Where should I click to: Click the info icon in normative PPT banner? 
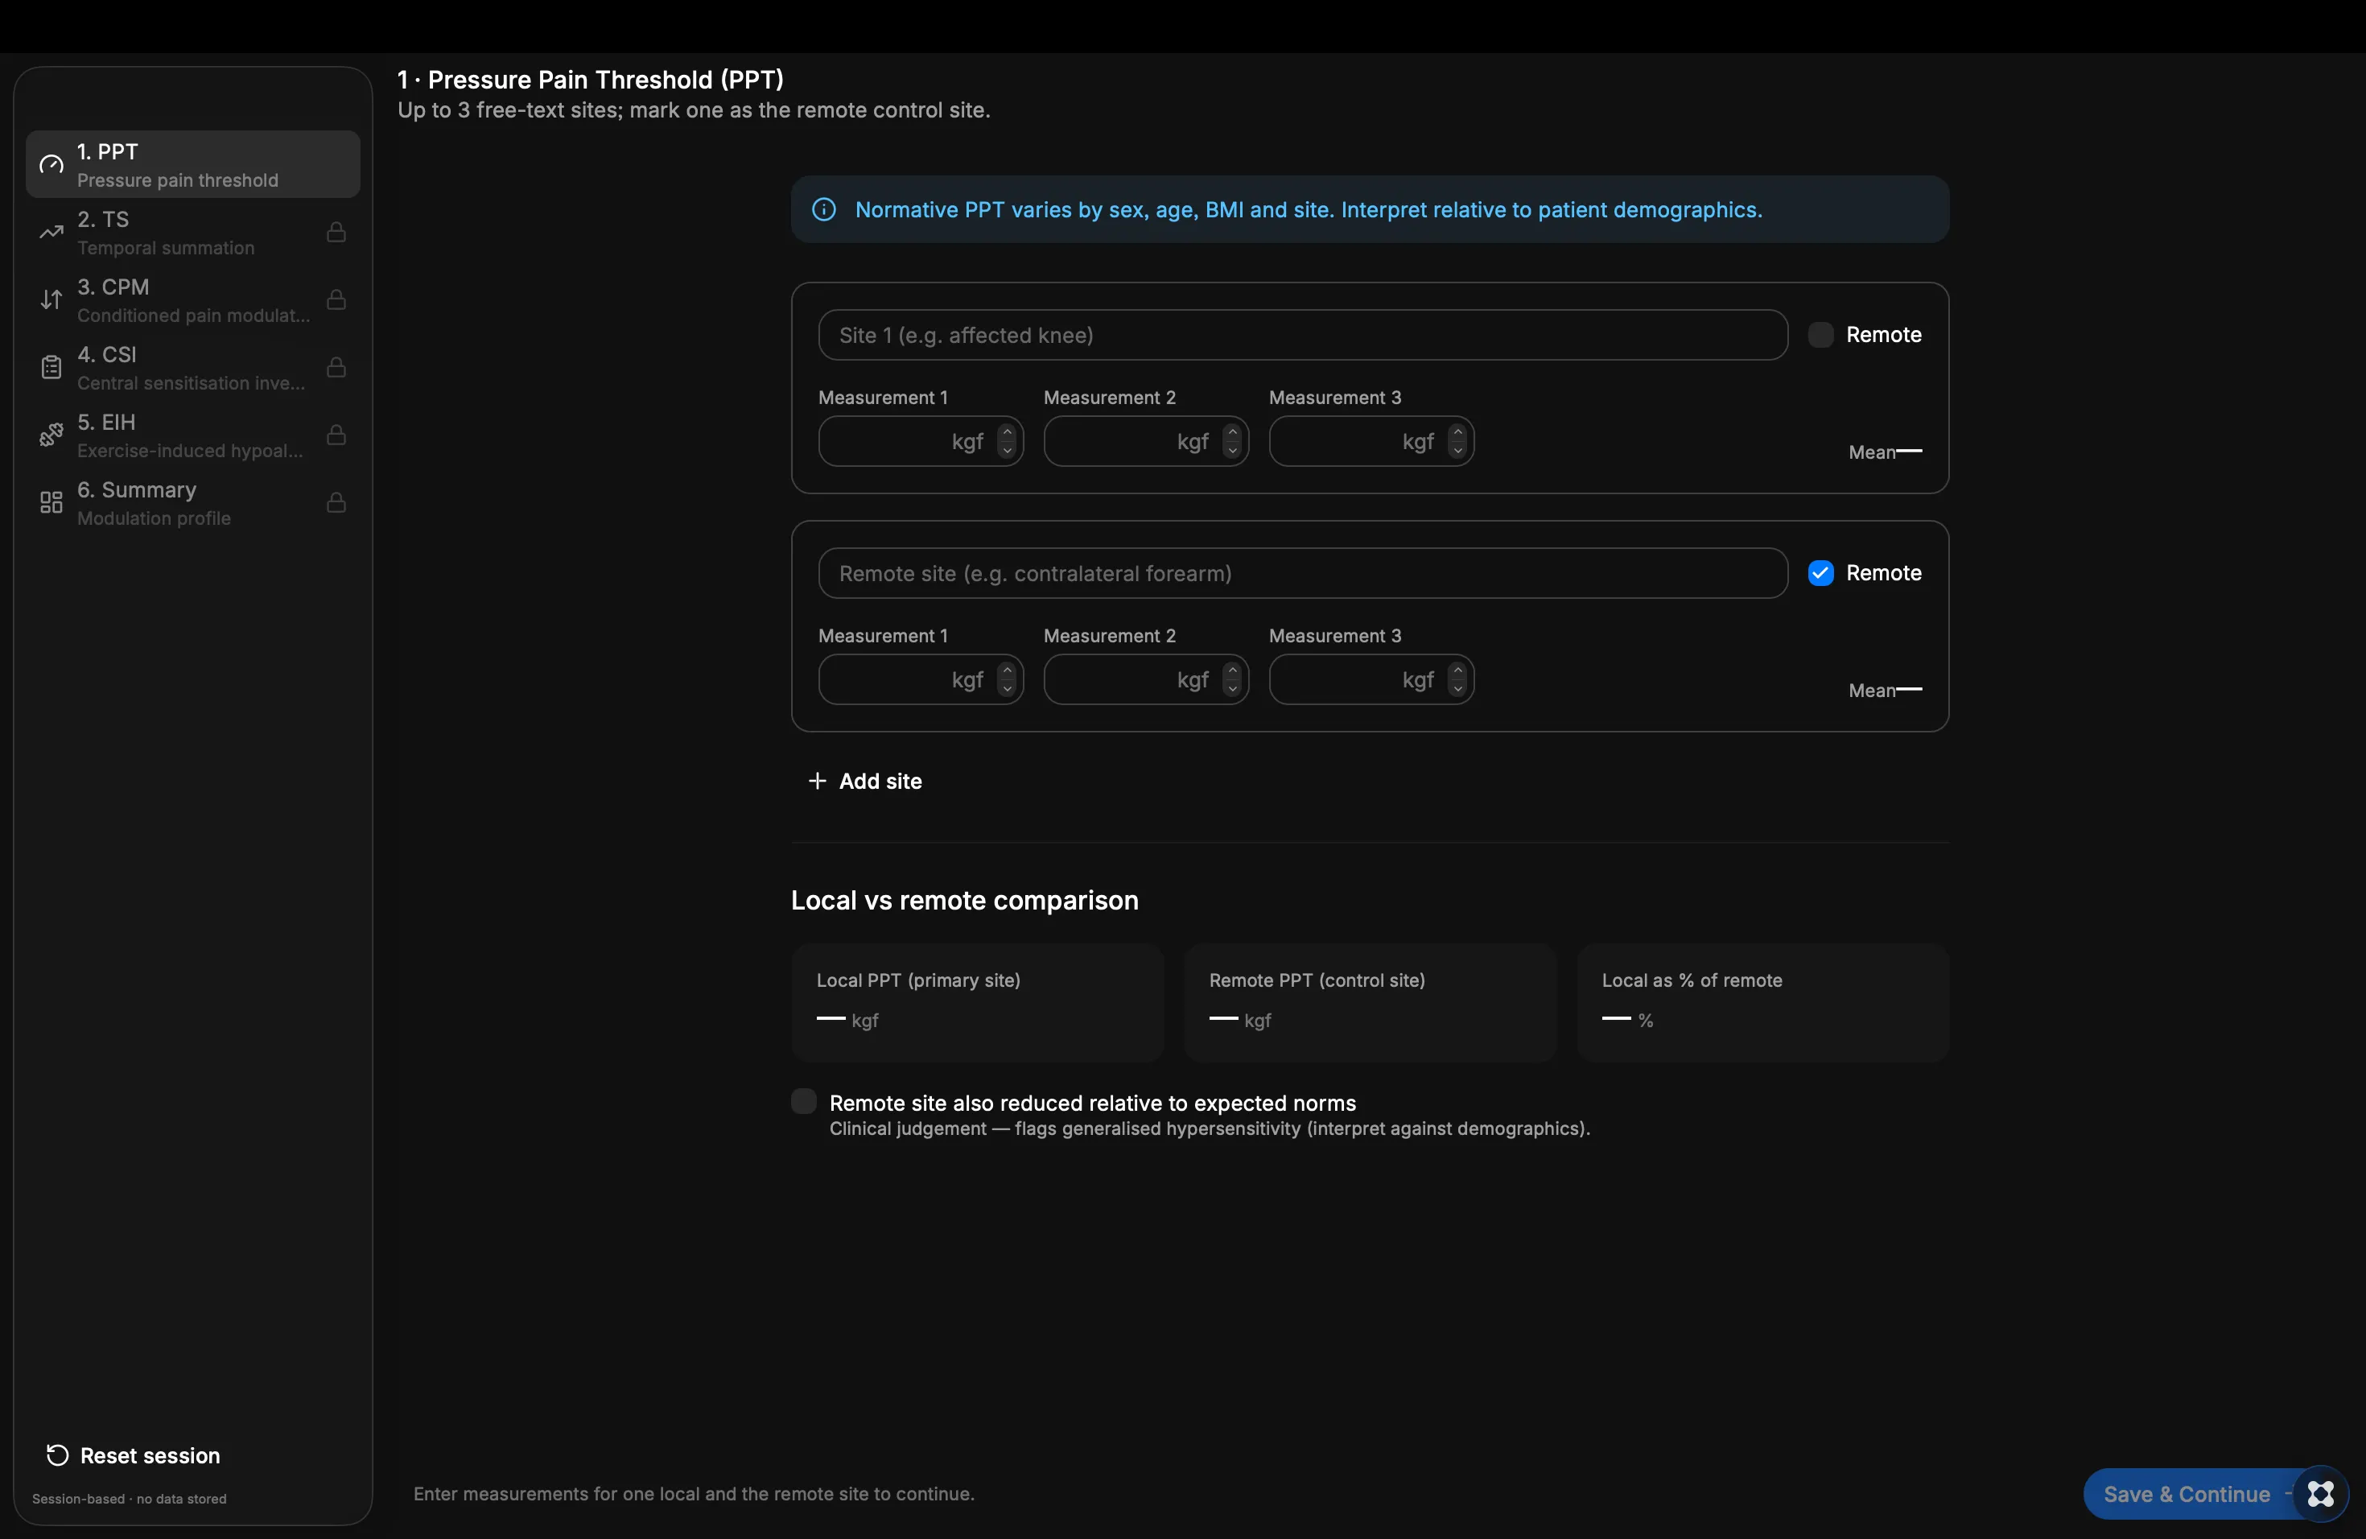823,210
